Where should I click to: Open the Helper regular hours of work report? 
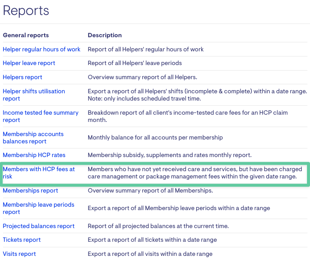pos(42,49)
